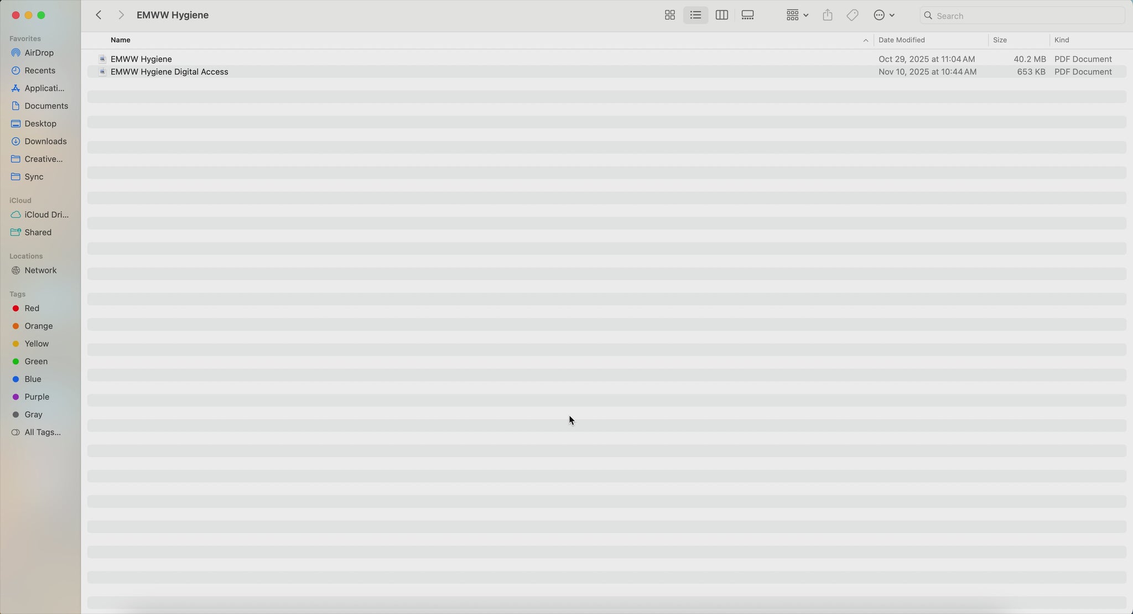1133x614 pixels.
Task: Open All Tags in sidebar
Action: pos(42,433)
